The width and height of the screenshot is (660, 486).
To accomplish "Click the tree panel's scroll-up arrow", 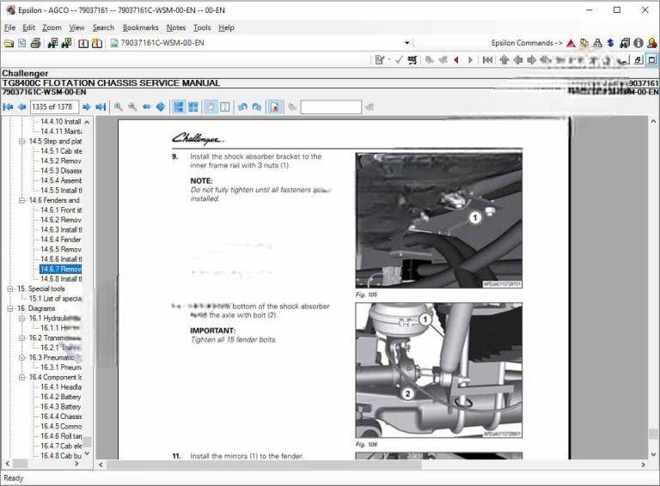I will pos(87,122).
